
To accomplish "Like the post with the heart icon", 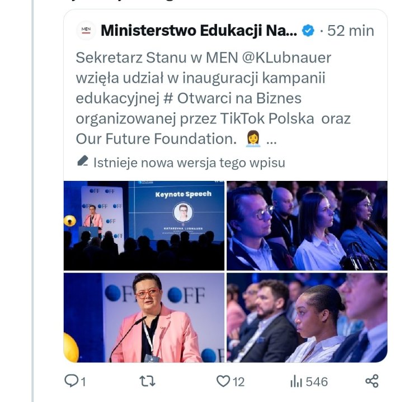I will 223,381.
